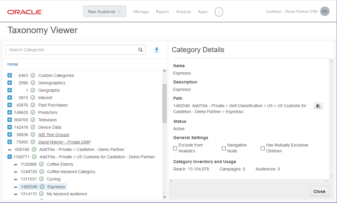Image resolution: width=337 pixels, height=203 pixels.
Task: Click the dash icon beside Coffee Elderly
Action: (15, 165)
